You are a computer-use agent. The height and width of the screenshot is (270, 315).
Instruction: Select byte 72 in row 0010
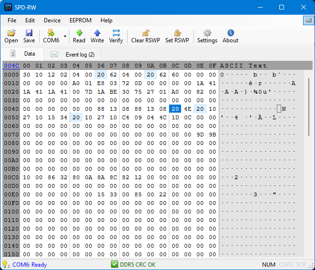click(125, 83)
